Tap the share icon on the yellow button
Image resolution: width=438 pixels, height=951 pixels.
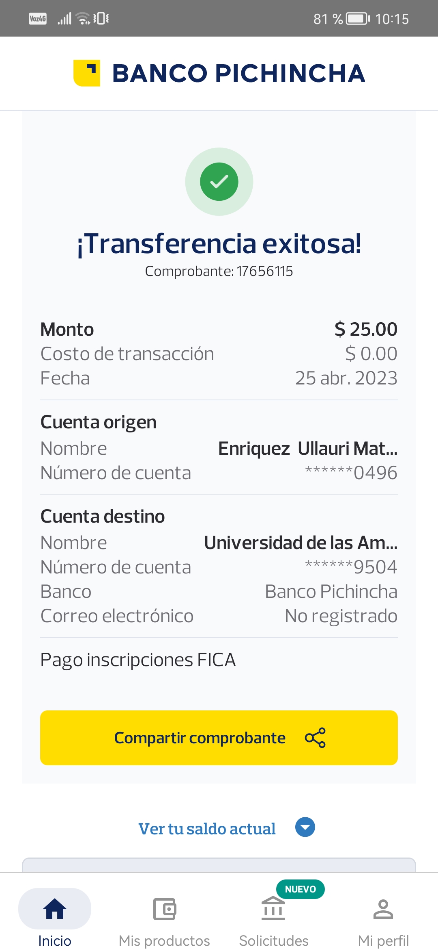(x=315, y=738)
